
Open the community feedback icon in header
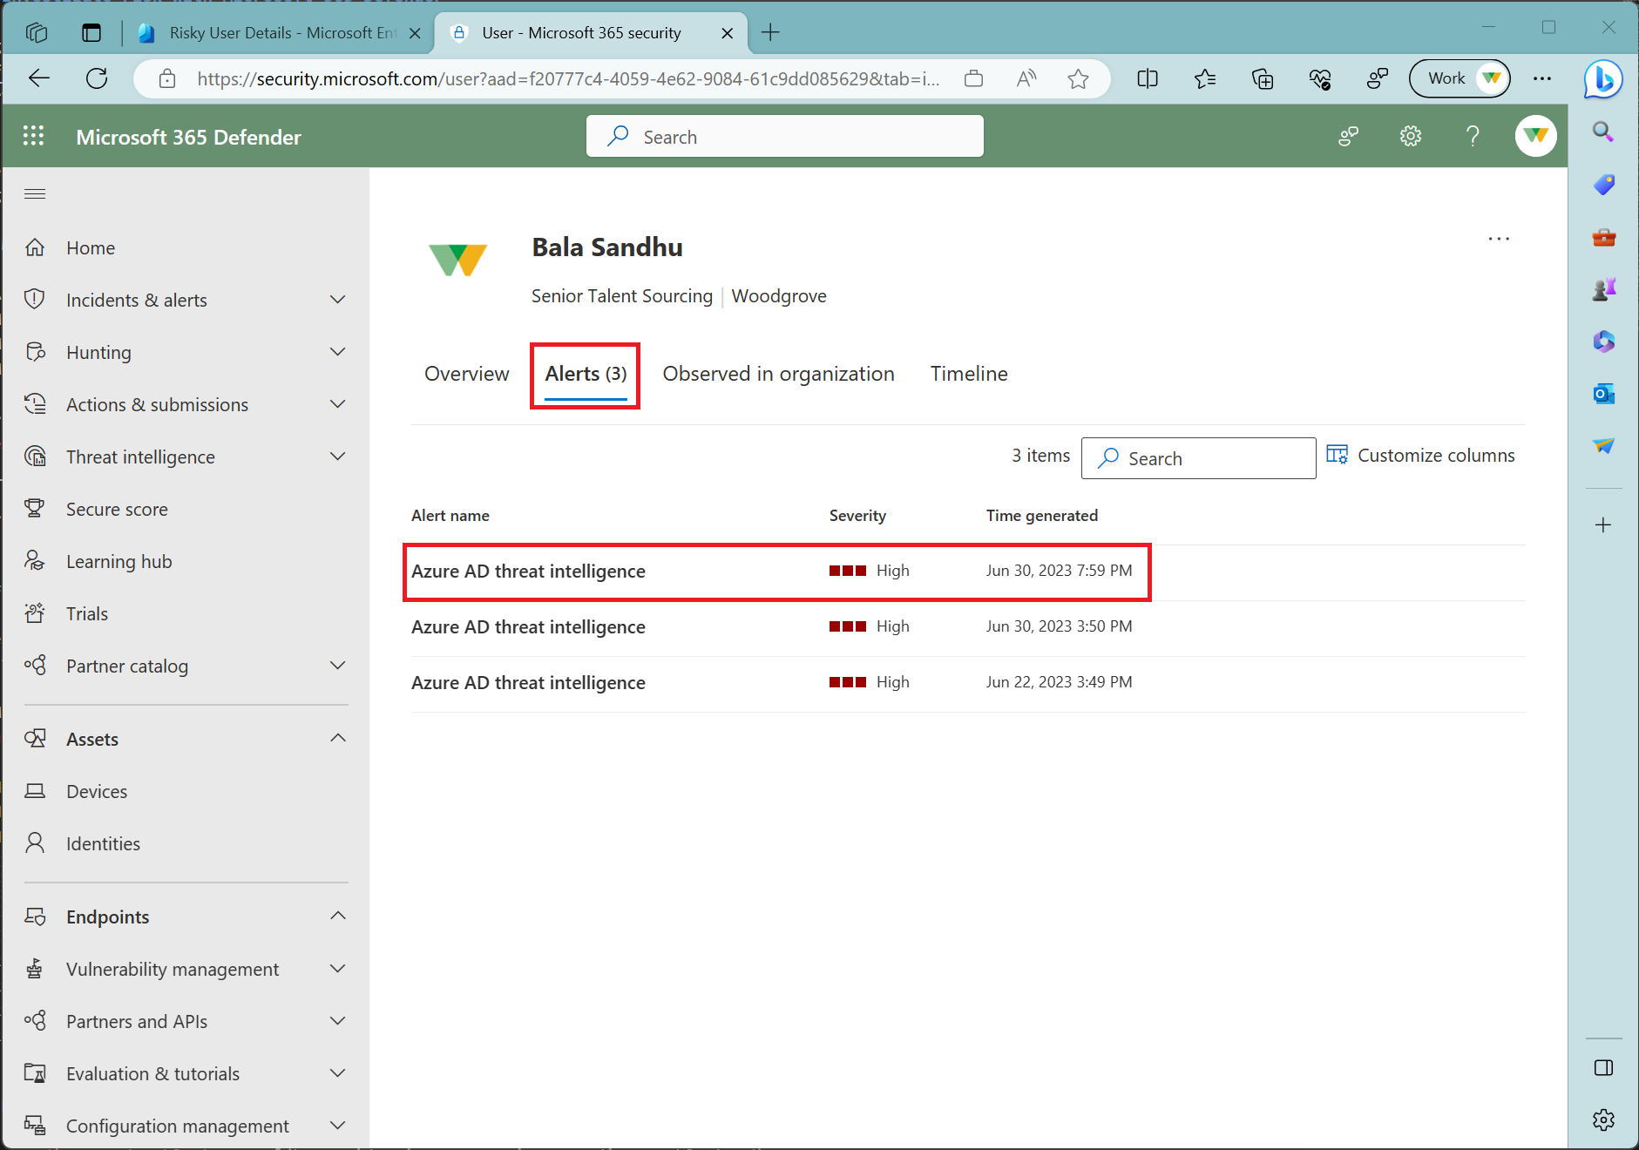click(x=1349, y=136)
